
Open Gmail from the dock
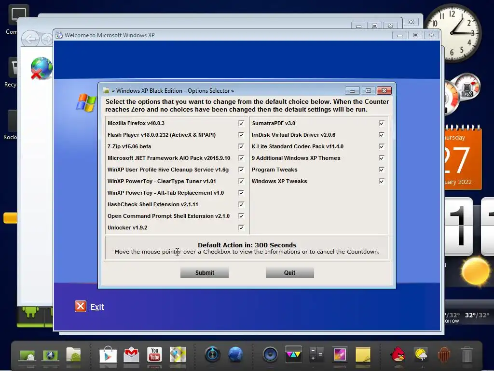(x=131, y=355)
